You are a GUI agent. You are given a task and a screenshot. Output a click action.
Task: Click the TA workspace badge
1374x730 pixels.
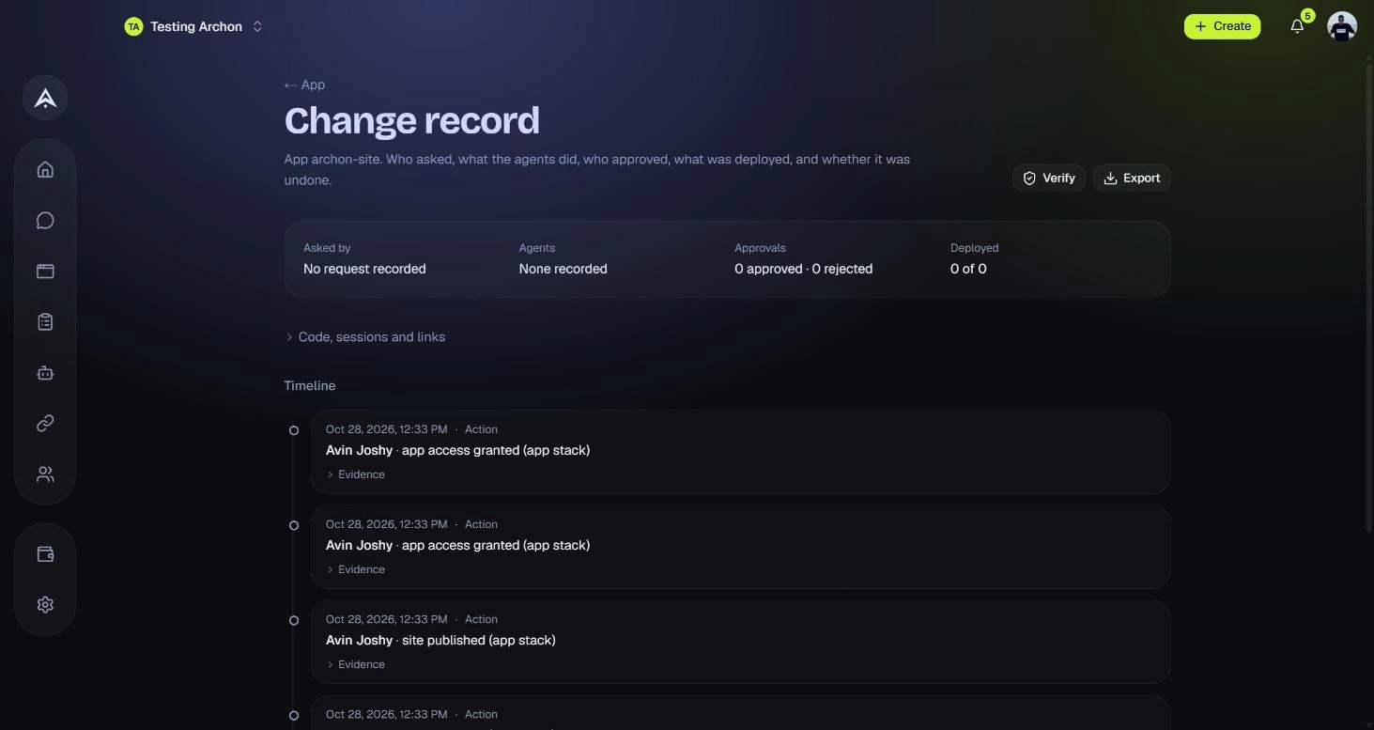[133, 26]
